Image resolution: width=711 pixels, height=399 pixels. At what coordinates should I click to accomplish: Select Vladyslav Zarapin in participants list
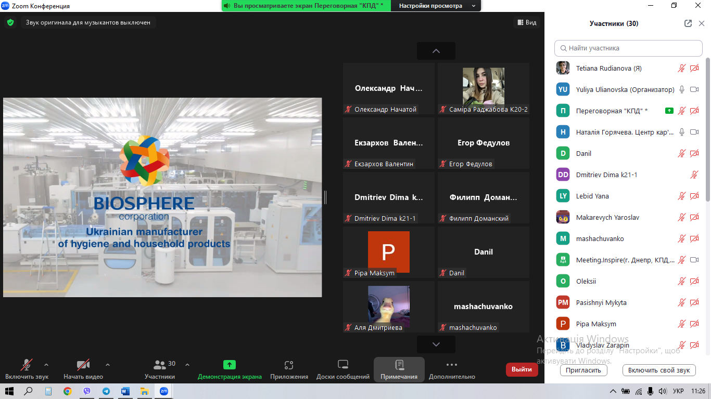click(x=628, y=345)
